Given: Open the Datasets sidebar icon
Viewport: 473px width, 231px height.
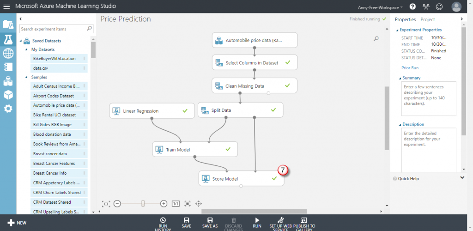Looking at the screenshot, I should pyautogui.click(x=8, y=81).
